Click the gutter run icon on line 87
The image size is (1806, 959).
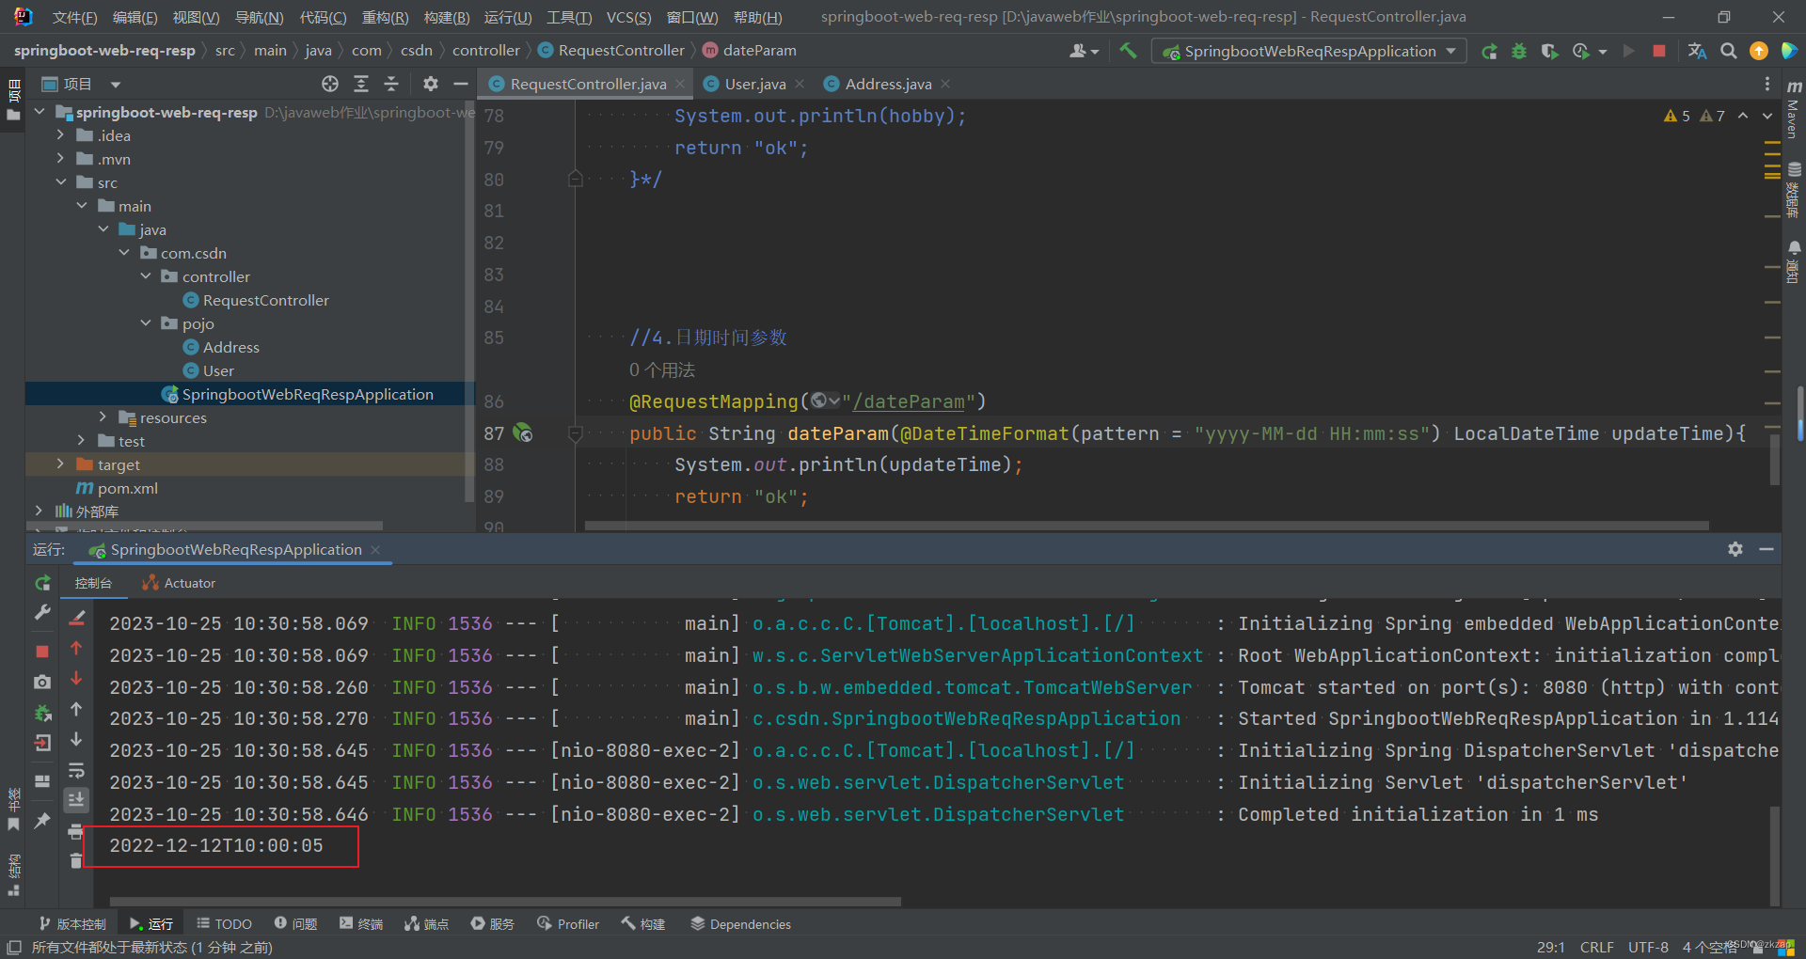coord(523,433)
